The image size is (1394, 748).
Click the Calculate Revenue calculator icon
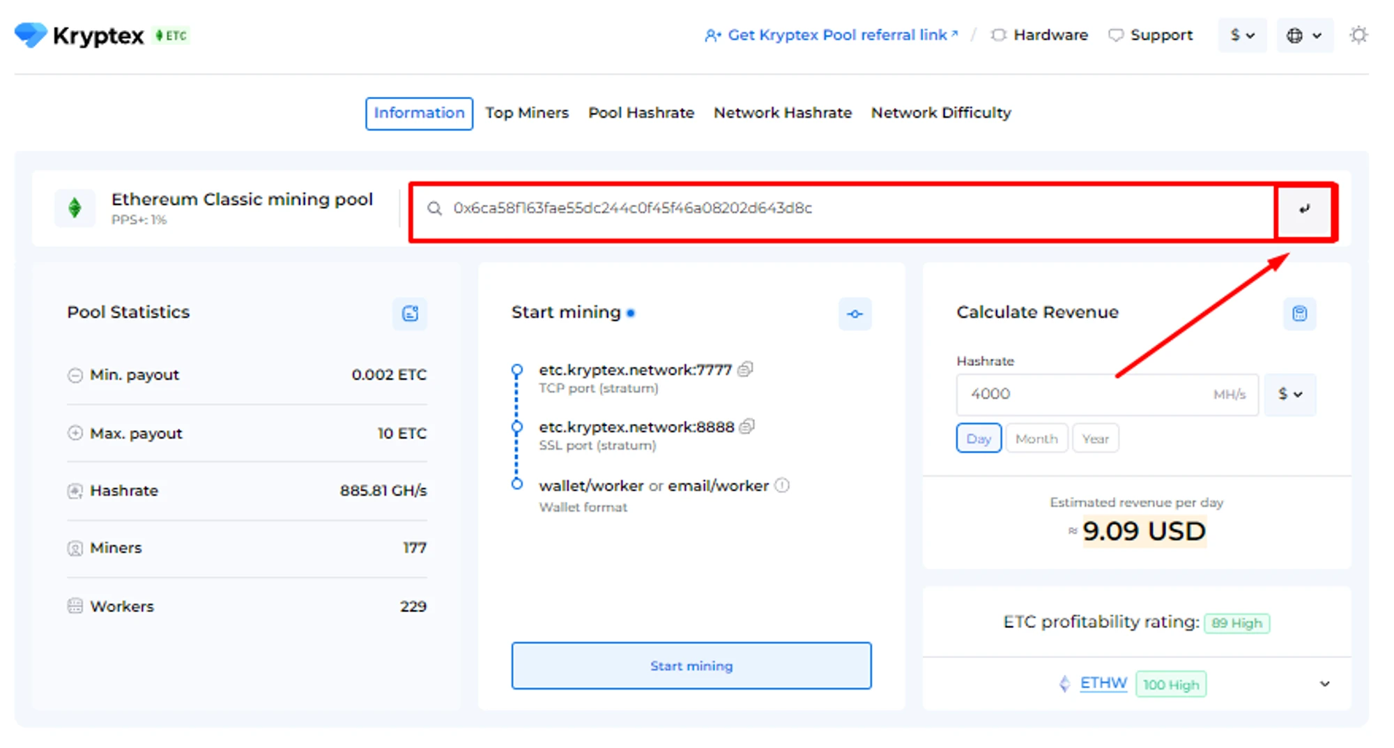tap(1299, 314)
